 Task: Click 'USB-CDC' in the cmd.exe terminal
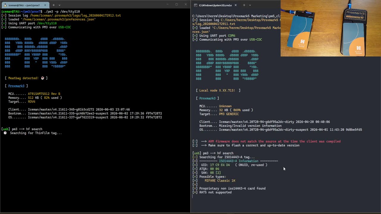[x=256, y=40]
